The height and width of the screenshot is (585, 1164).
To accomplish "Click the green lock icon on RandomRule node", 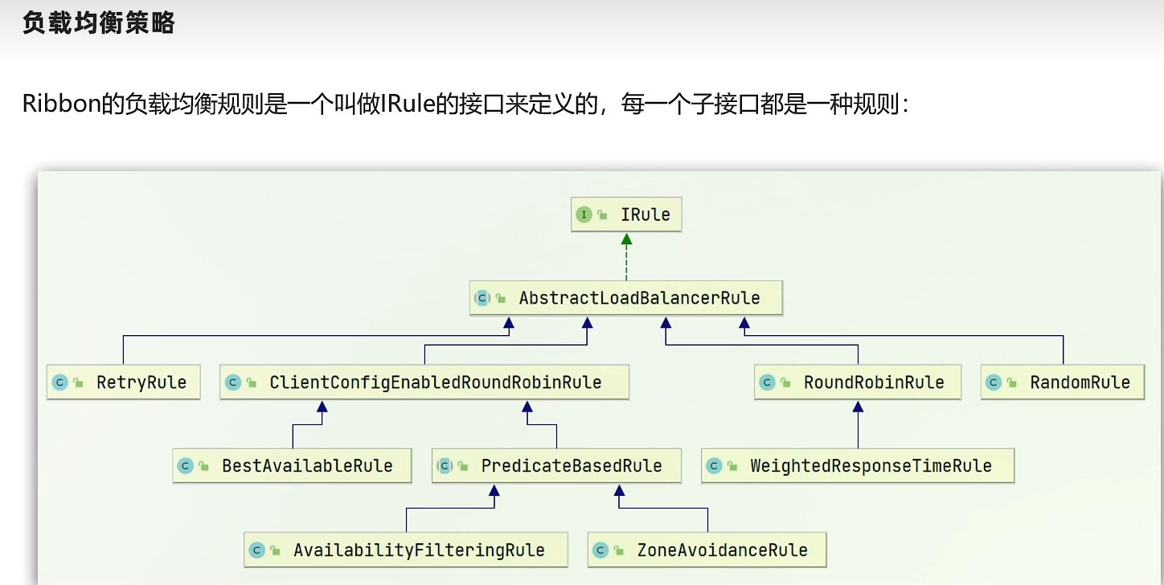I will (1012, 383).
